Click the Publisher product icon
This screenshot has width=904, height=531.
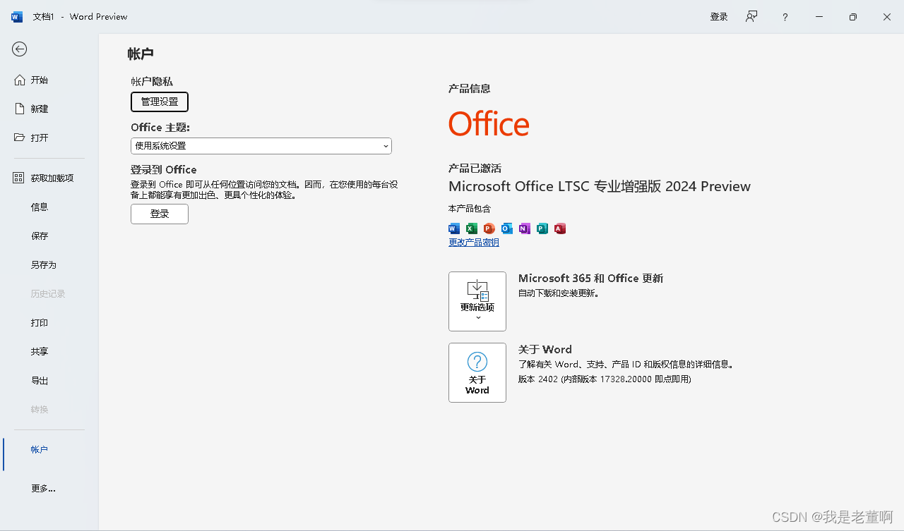(542, 228)
